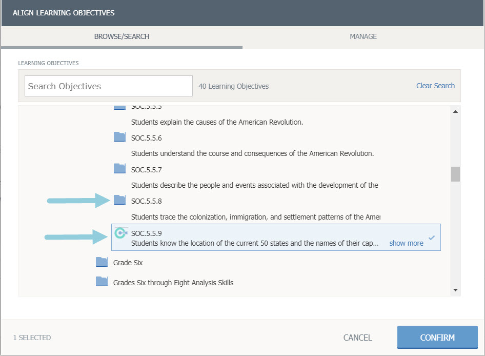Screen dimensions: 485x356
Task: Open the SOC.5.5.6 folder icon
Action: [x=119, y=137]
